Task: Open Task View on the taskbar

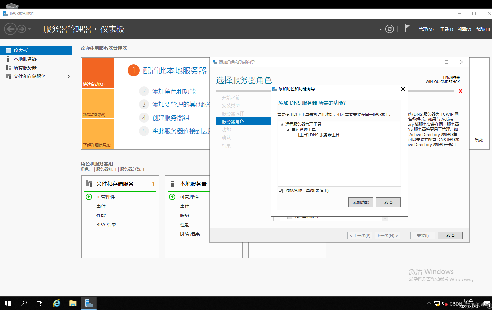Action: [40, 303]
